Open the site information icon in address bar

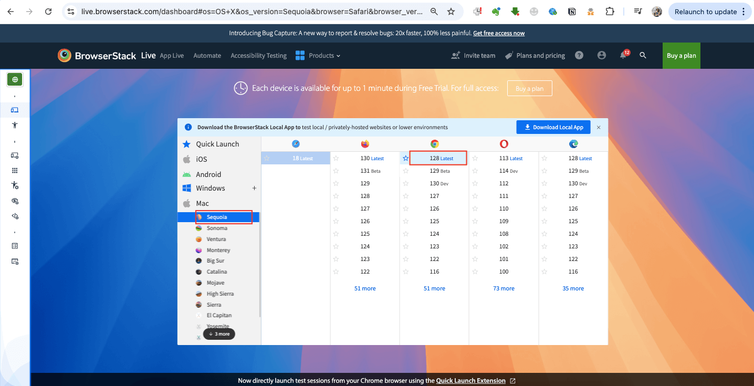pos(71,12)
